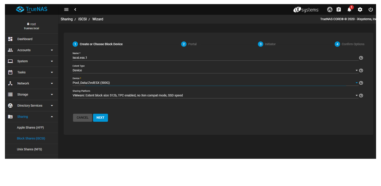Click the power icon

click(370, 10)
